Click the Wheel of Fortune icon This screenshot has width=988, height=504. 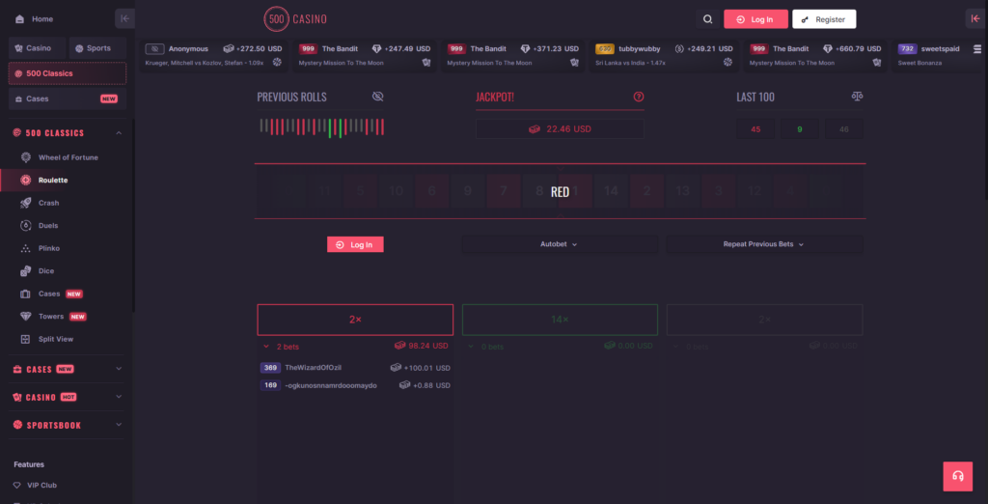pyautogui.click(x=26, y=157)
